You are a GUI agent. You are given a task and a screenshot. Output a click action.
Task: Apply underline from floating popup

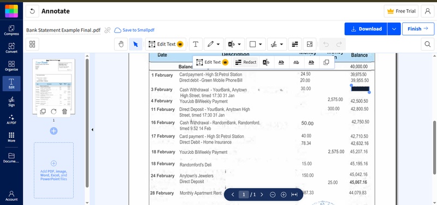point(281,62)
